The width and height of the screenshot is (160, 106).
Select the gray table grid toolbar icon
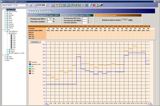point(57,5)
